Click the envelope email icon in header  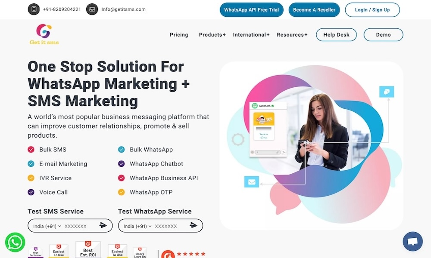click(x=92, y=9)
